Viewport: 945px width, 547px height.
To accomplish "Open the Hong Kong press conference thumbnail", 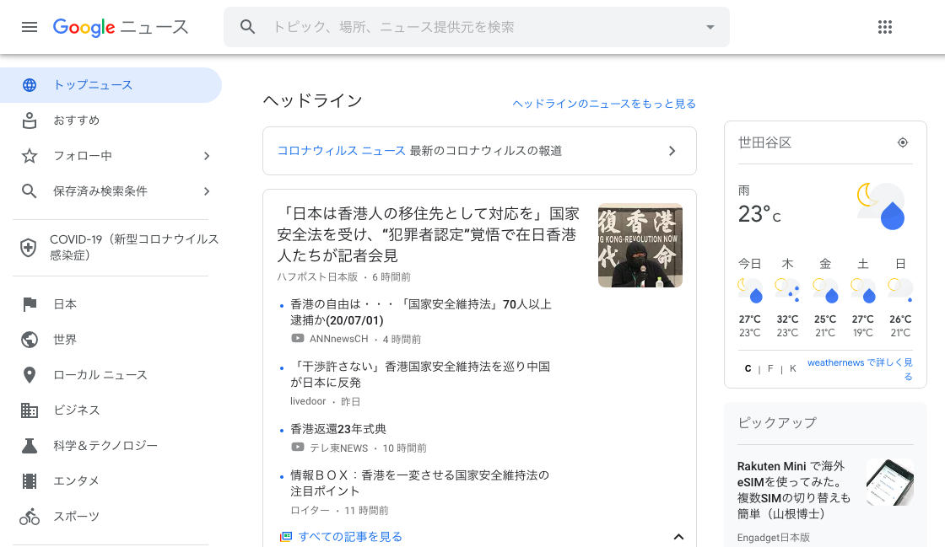I will (640, 245).
